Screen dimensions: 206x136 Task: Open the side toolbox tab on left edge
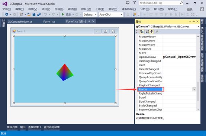3,23
